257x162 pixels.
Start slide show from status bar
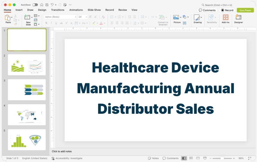point(205,158)
